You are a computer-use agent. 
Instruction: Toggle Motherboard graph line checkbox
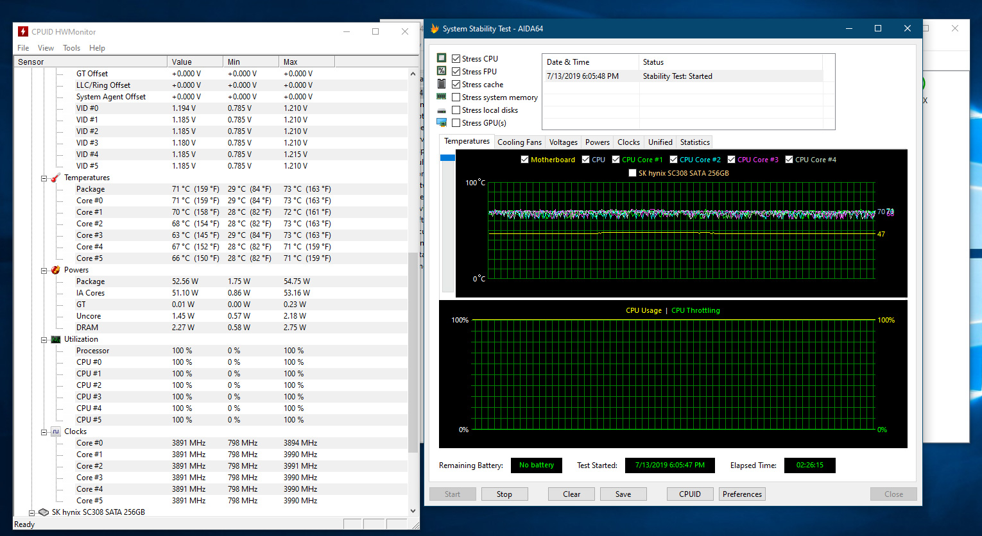coord(524,160)
